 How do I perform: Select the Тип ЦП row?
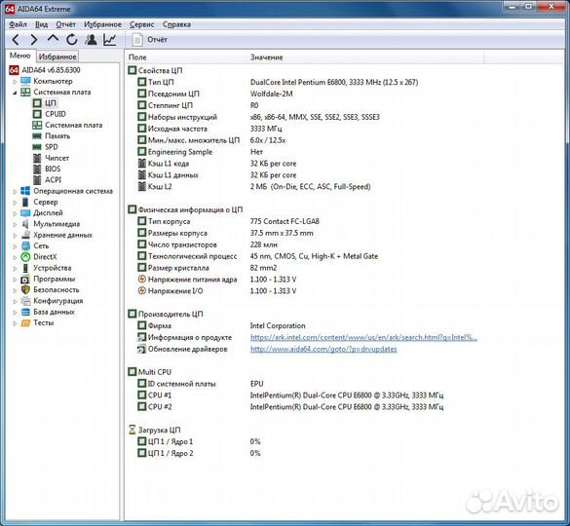click(278, 82)
